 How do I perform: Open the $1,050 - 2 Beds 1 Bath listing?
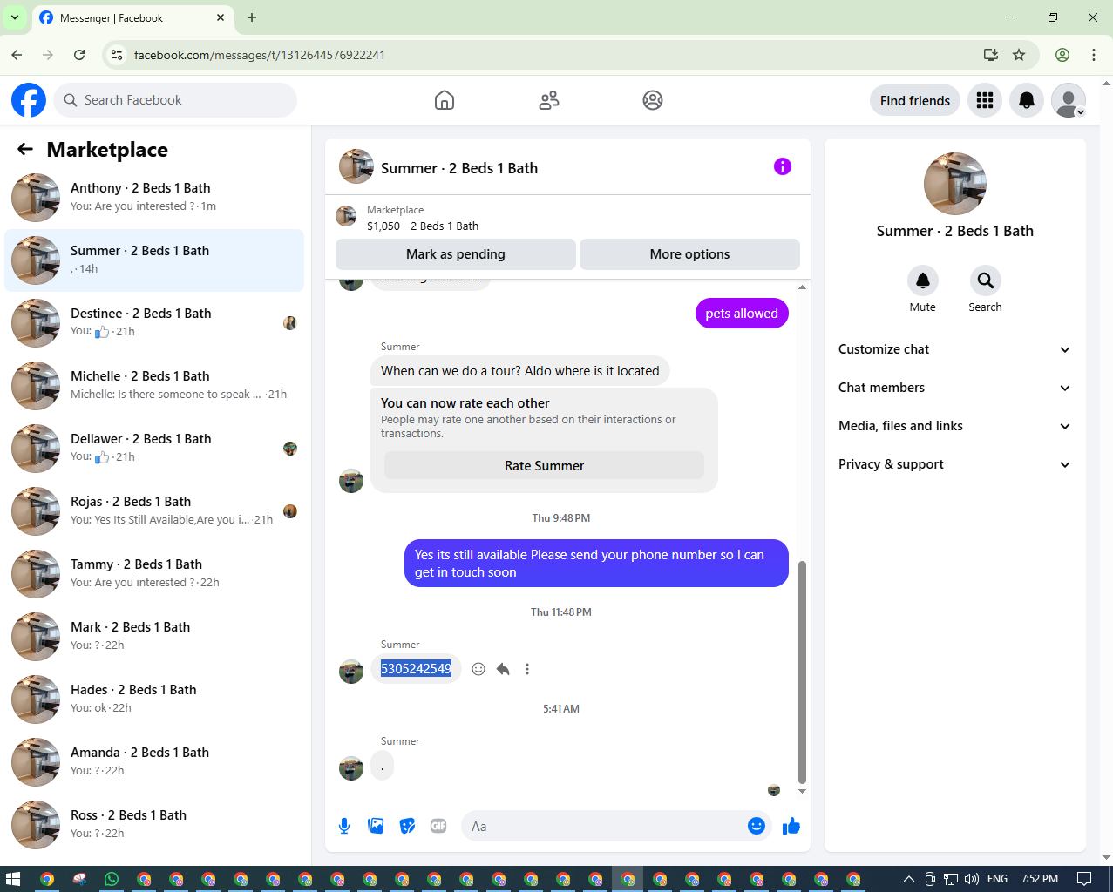tap(422, 226)
